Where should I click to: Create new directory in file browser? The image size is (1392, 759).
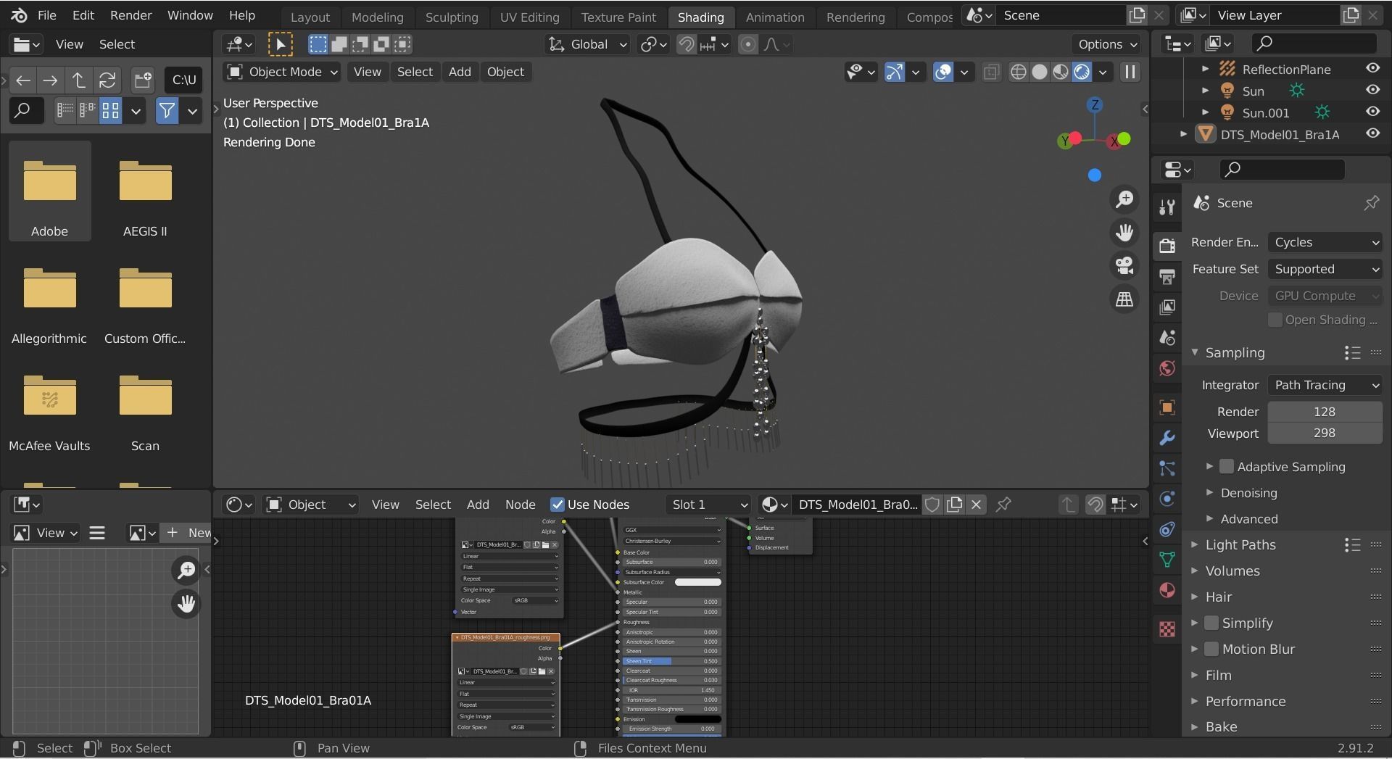pos(143,80)
